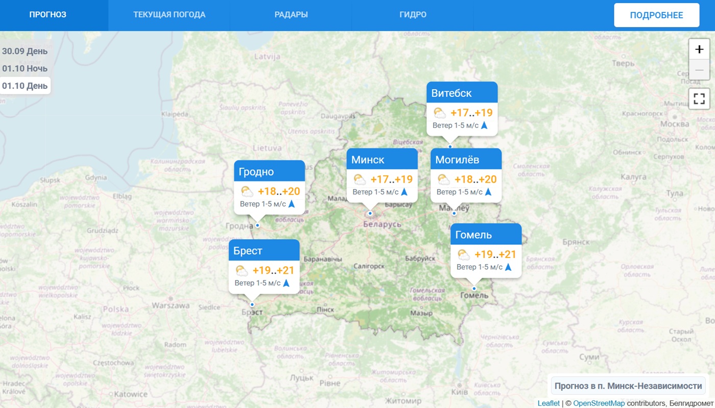The image size is (715, 408).
Task: Select forecast period 30.09 День
Action: (25, 51)
